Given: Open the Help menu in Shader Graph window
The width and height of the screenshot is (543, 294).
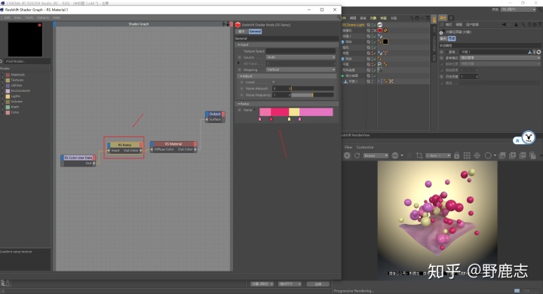Looking at the screenshot, I should (56, 17).
